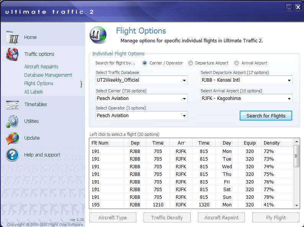Select flight 191 on Wed row

pos(191,167)
